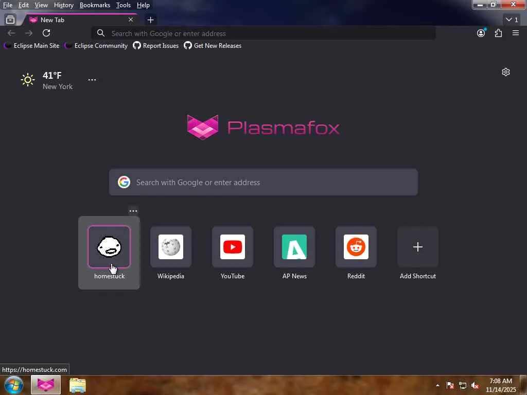Image resolution: width=527 pixels, height=395 pixels.
Task: Expand the list all tabs dropdown
Action: click(x=512, y=20)
